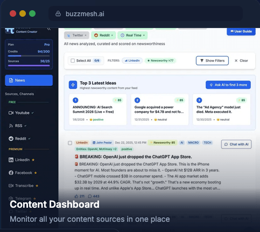The height and width of the screenshot is (232, 260).
Task: Click the Sources usage progress bar
Action: coord(29,66)
